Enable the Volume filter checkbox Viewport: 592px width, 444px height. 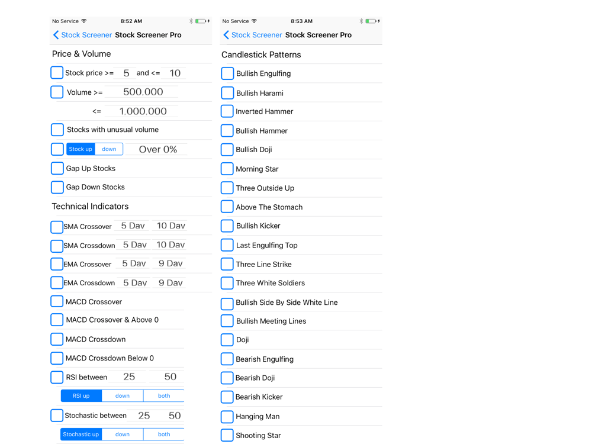point(57,92)
